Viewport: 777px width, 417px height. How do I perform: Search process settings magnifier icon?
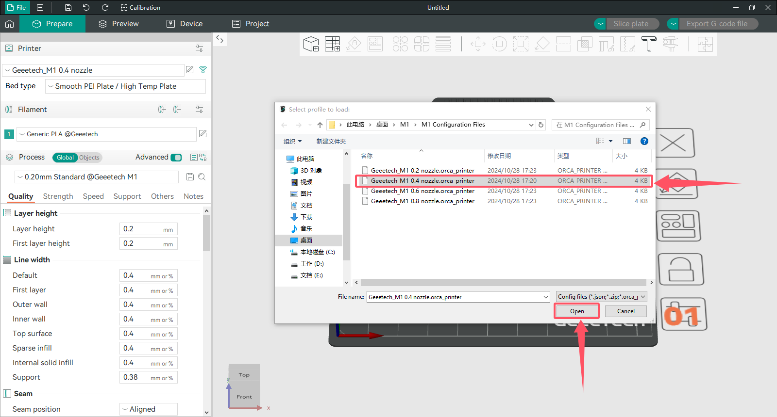202,177
